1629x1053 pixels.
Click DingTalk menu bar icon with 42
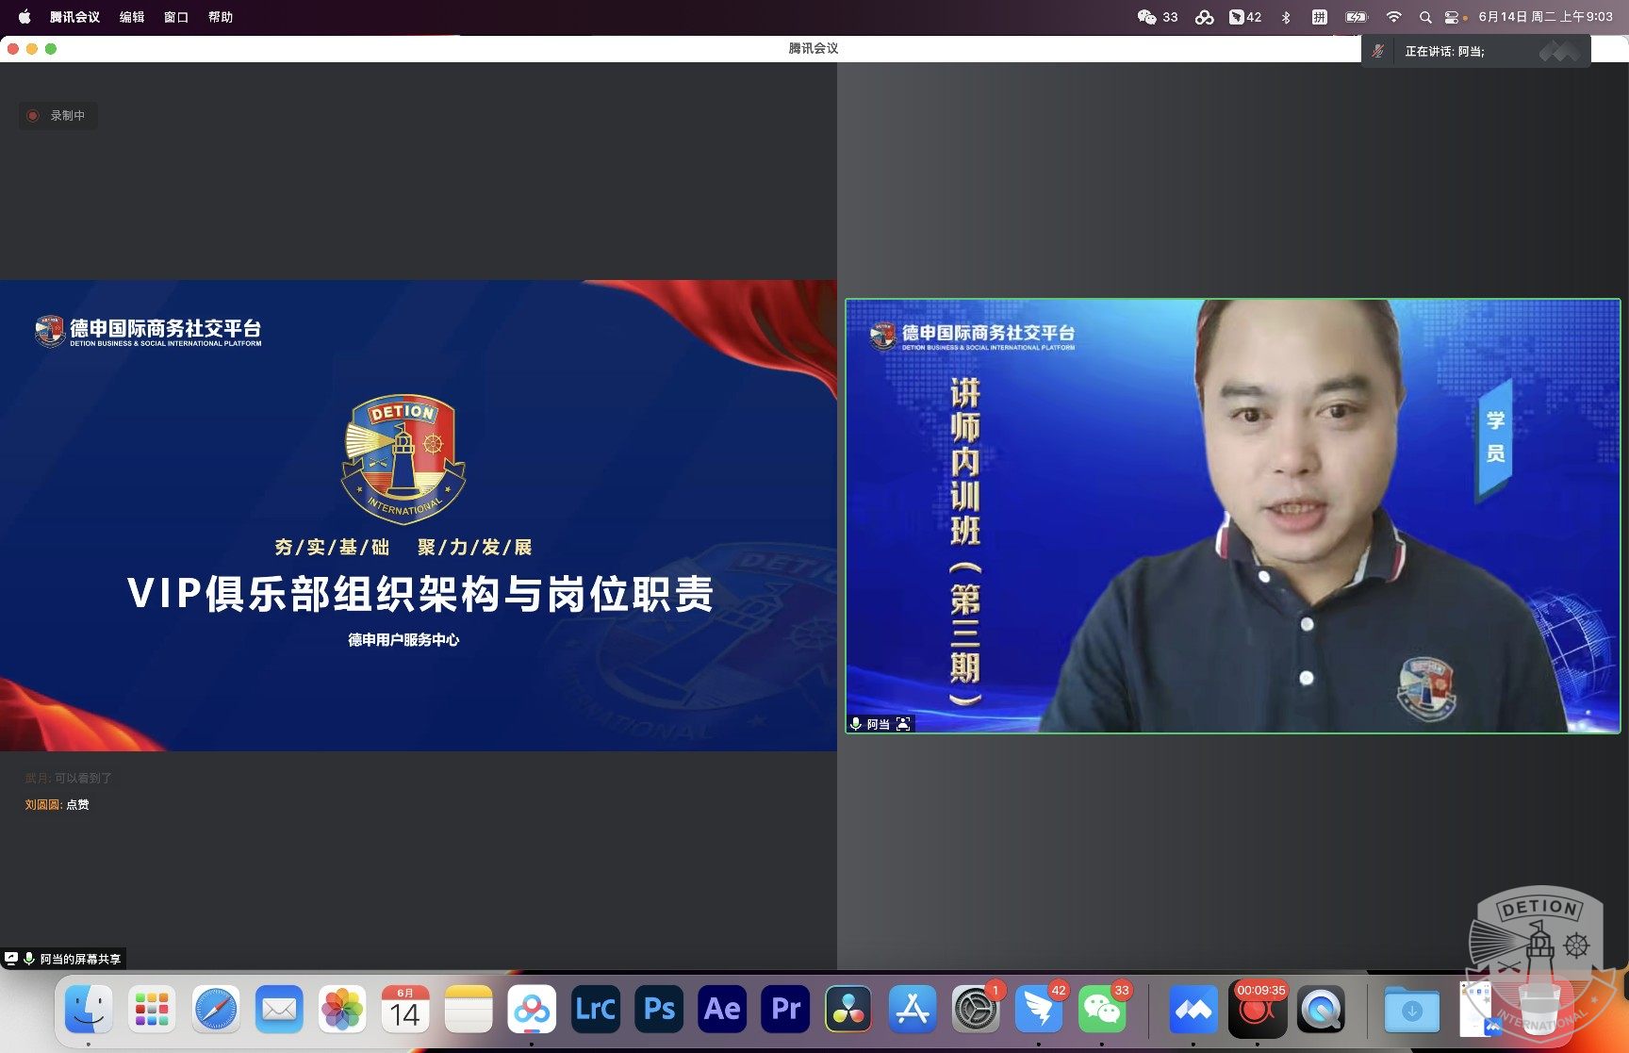[1245, 17]
